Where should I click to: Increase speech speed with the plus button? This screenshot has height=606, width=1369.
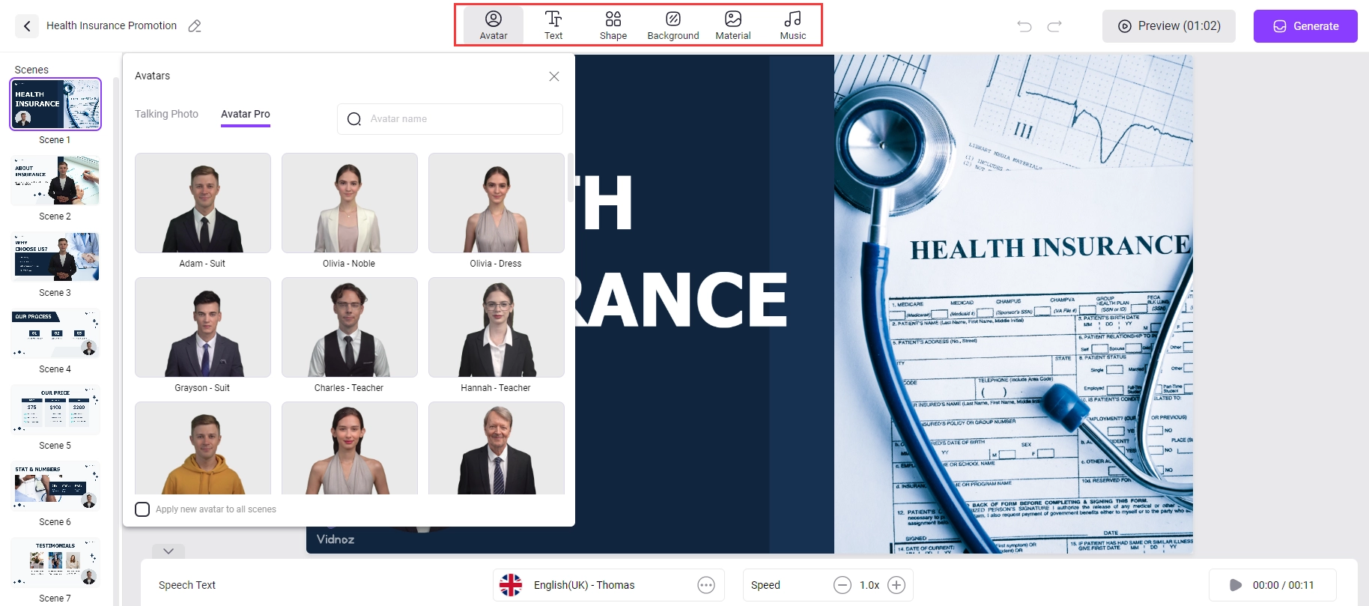[896, 585]
